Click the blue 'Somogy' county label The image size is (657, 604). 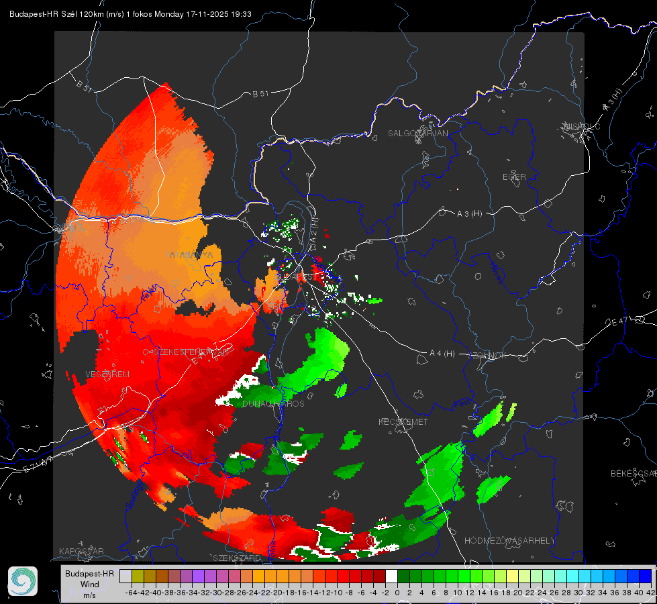click(136, 495)
